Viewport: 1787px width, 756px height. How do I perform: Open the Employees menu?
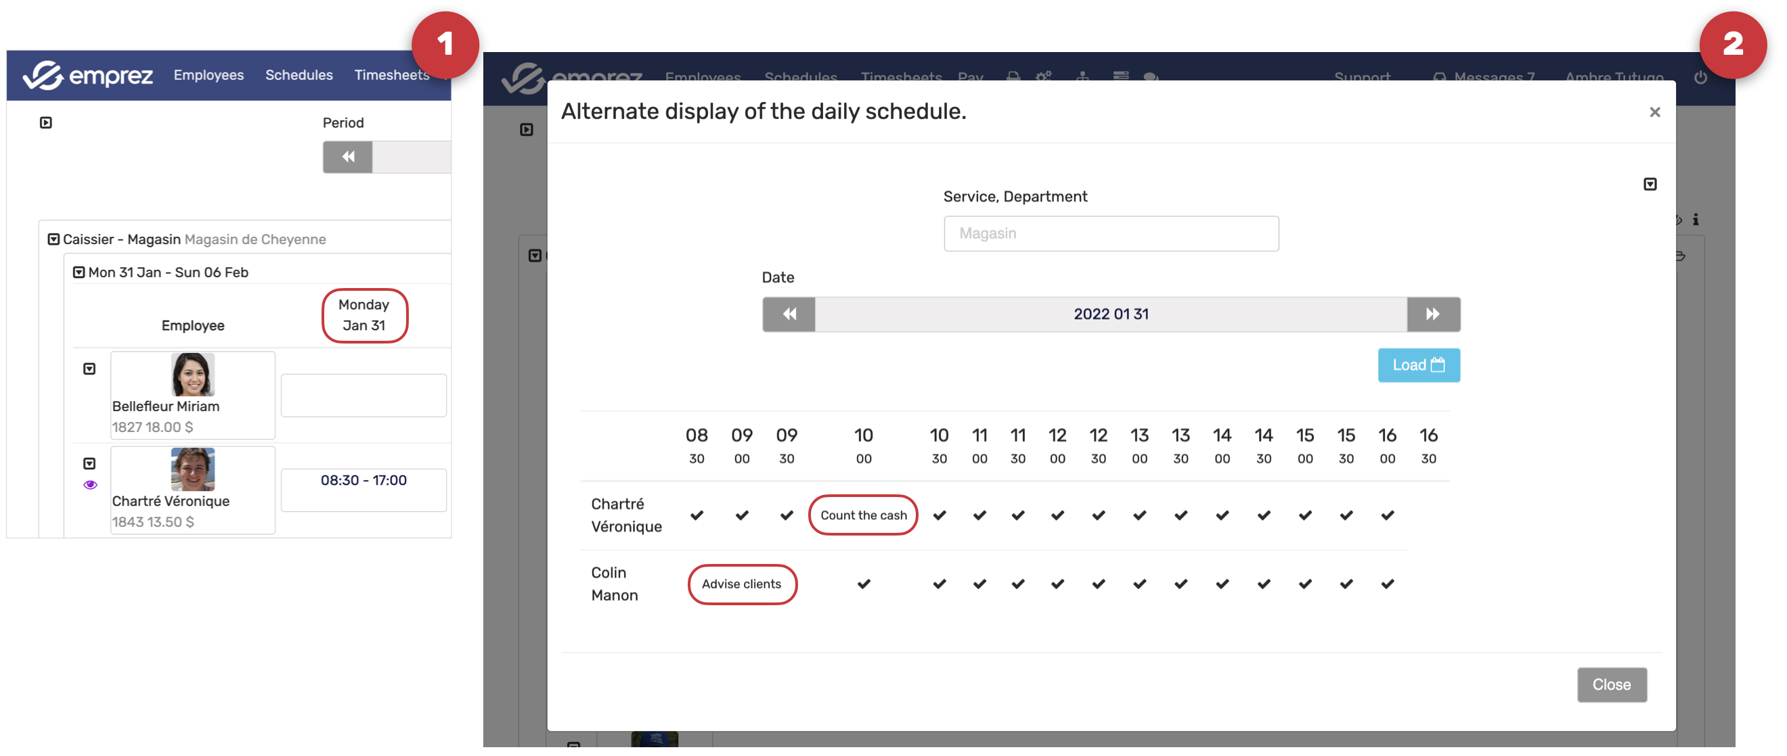click(x=208, y=75)
